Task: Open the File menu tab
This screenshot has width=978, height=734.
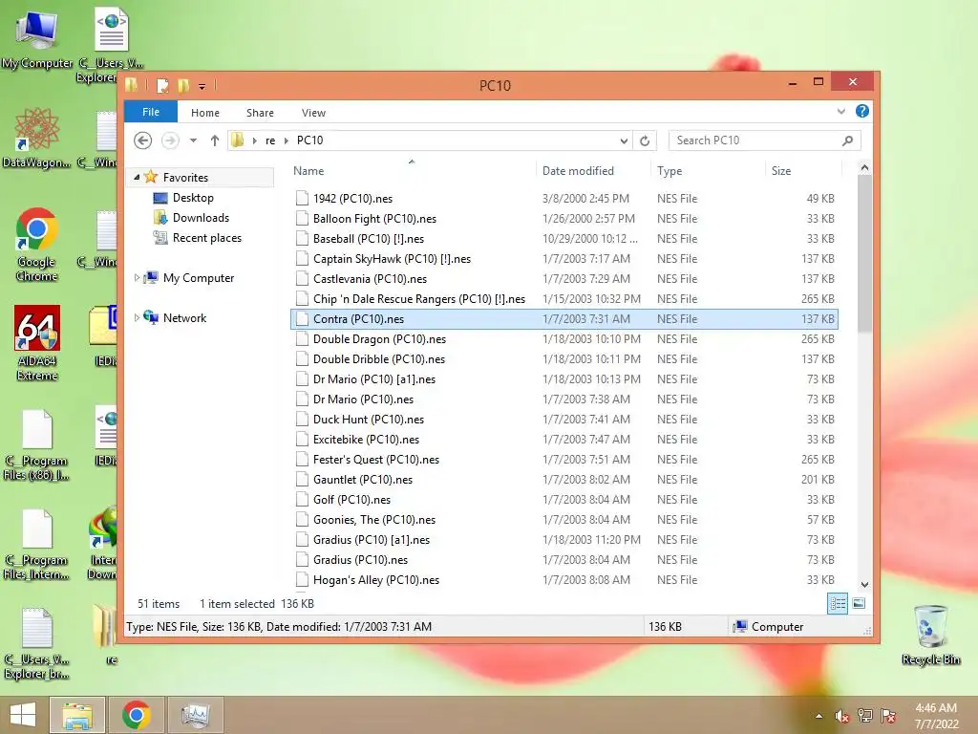Action: 151,112
